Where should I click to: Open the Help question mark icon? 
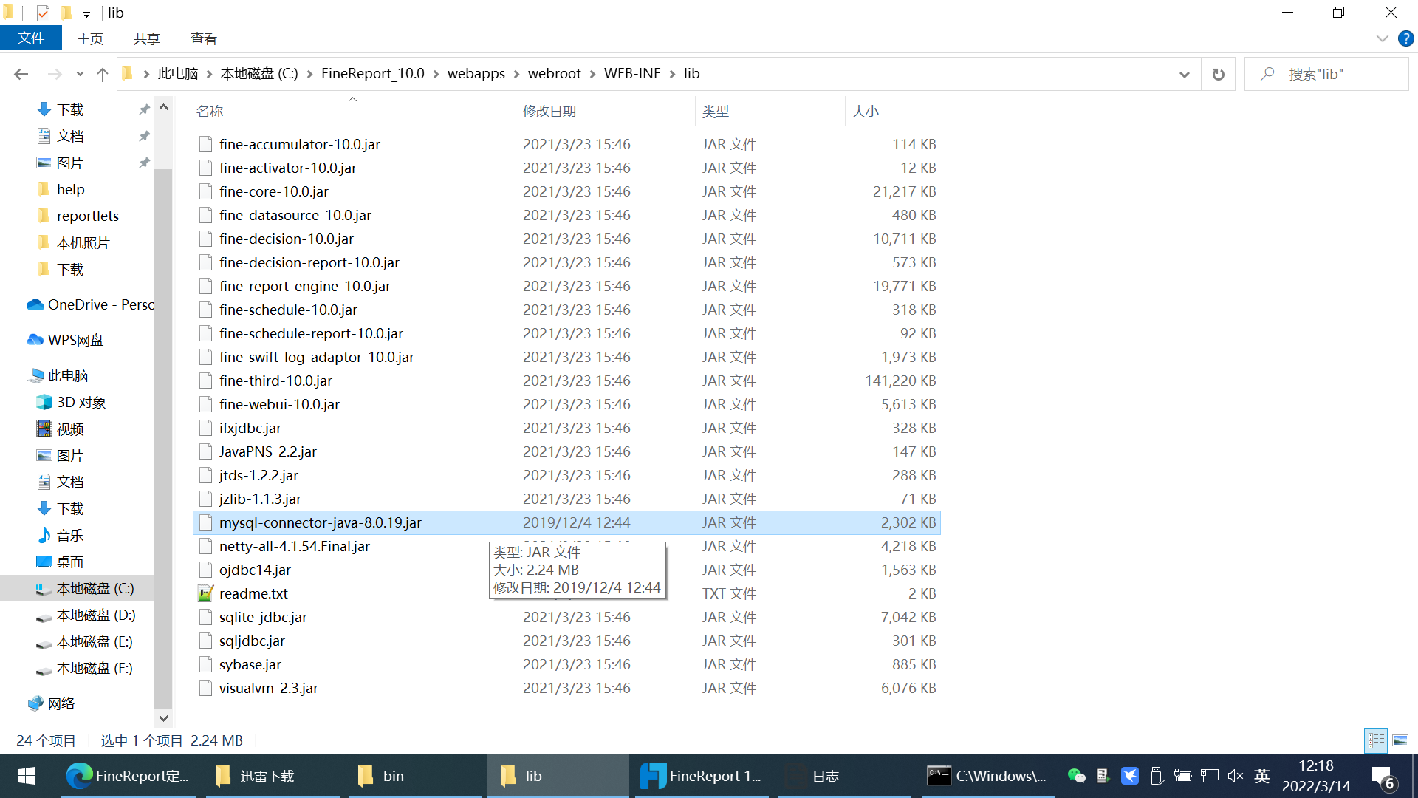click(x=1405, y=38)
